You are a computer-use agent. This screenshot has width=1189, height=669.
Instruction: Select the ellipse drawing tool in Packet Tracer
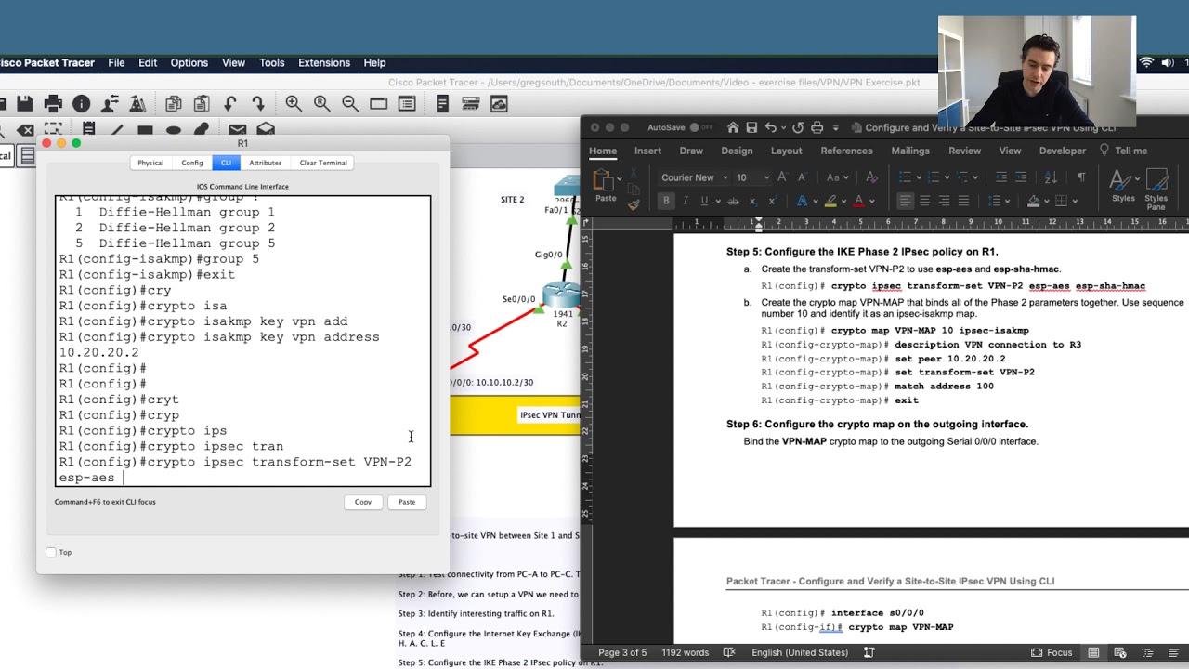[x=173, y=130]
